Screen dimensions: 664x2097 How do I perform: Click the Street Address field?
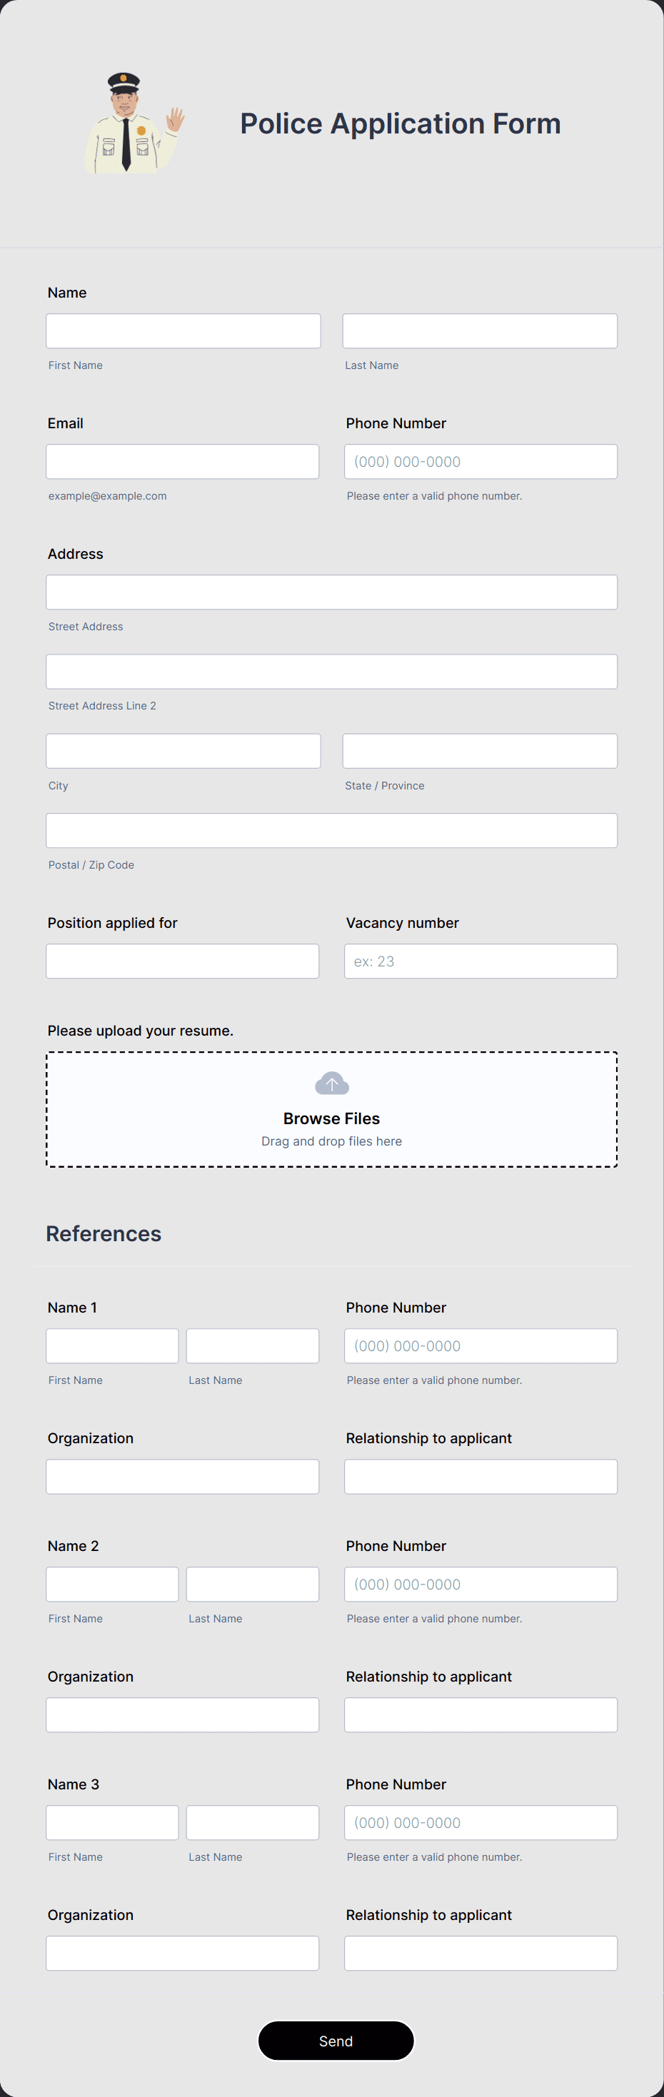click(x=331, y=592)
